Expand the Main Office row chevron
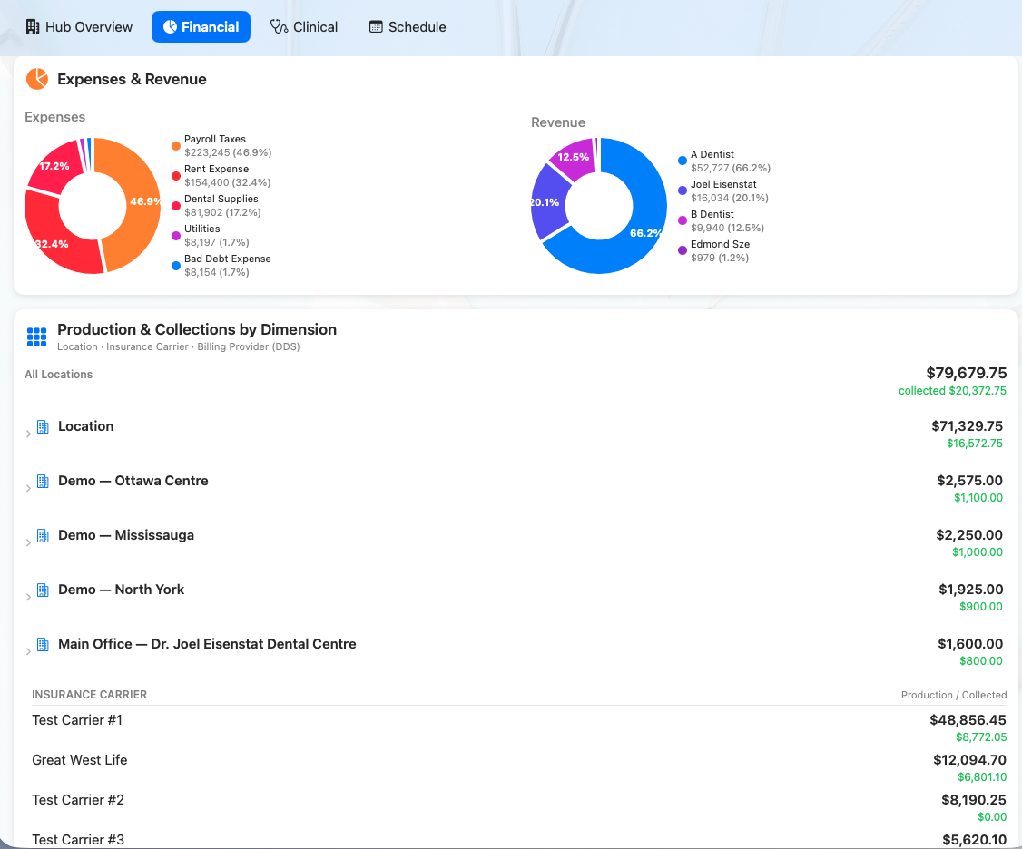The image size is (1022, 849). 28,651
